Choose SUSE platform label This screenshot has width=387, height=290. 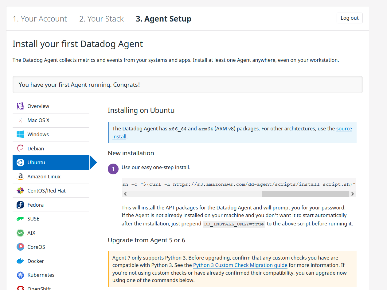33,219
